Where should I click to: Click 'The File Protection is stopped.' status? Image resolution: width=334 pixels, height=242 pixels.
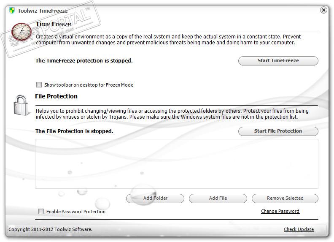click(74, 131)
